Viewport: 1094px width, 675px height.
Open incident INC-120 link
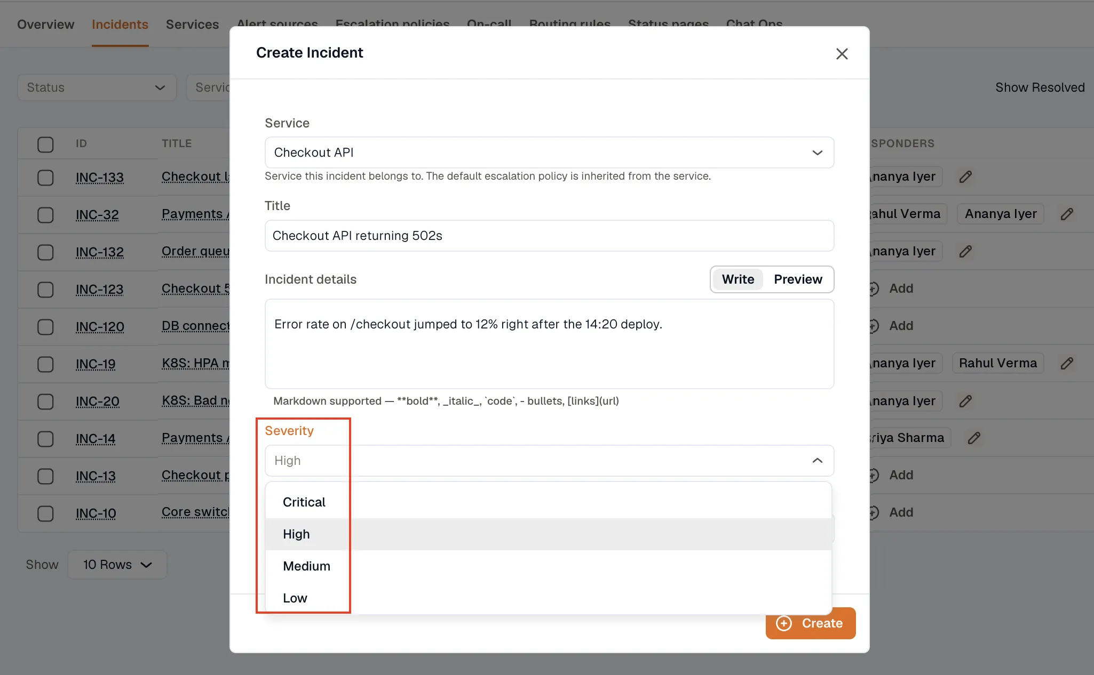100,327
